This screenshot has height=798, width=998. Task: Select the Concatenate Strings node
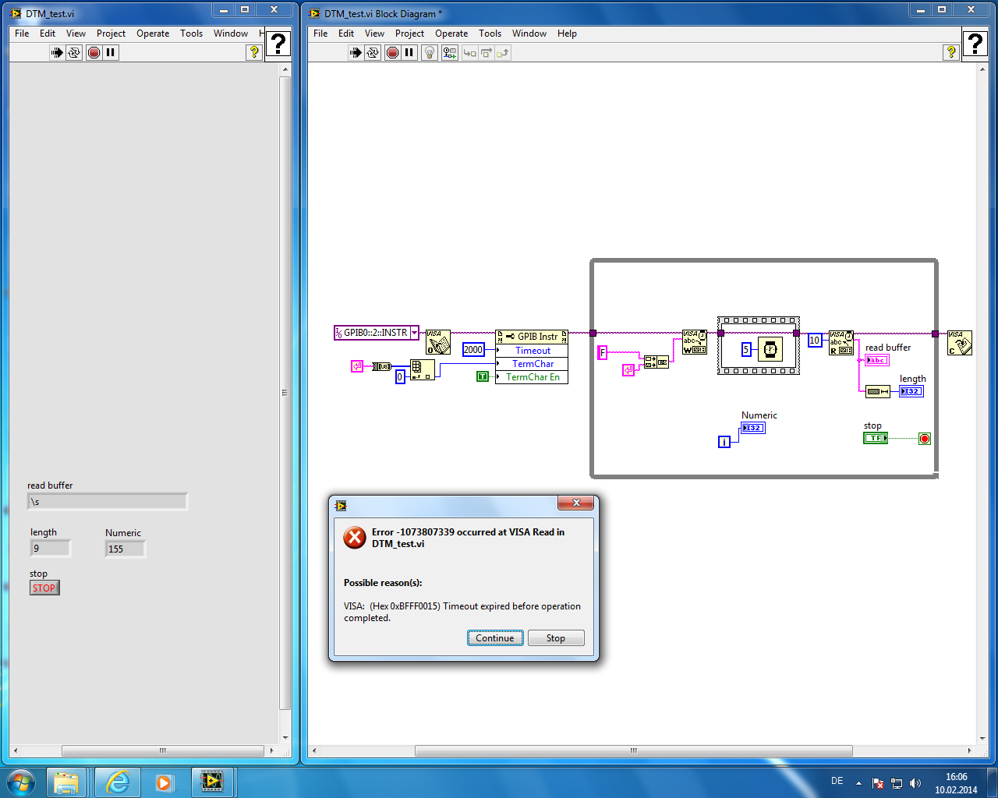(656, 362)
